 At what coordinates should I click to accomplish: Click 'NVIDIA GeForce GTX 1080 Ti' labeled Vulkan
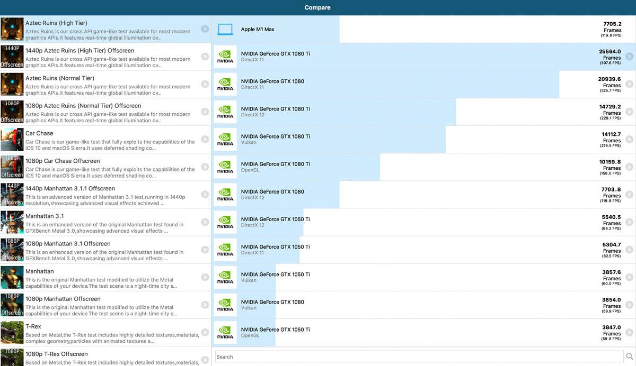point(275,136)
